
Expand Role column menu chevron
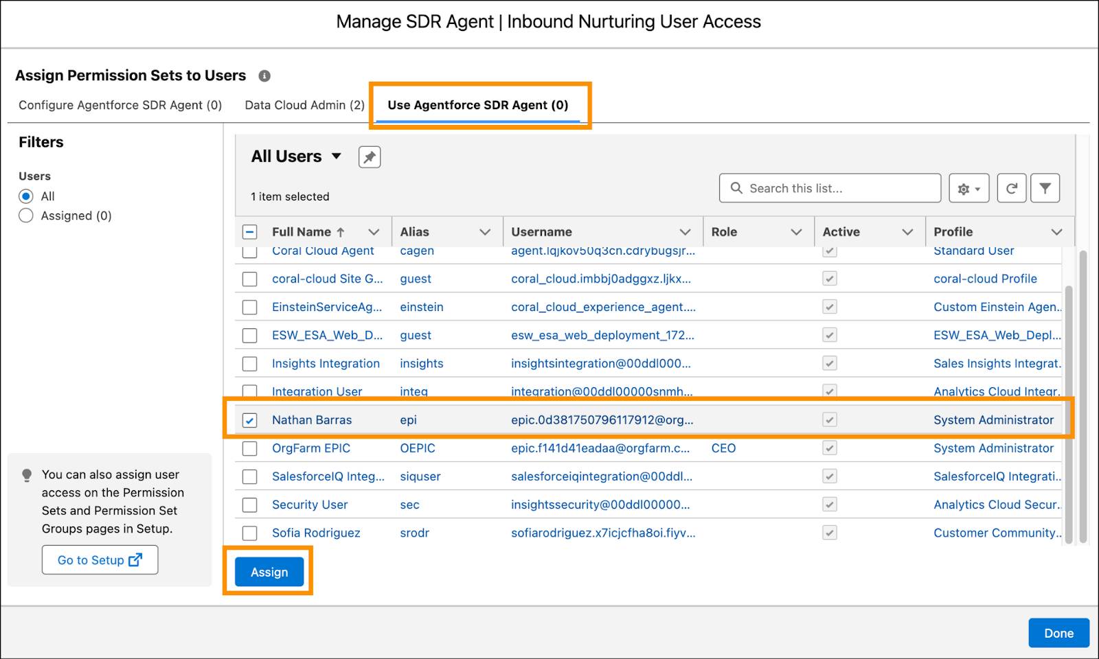coord(796,232)
